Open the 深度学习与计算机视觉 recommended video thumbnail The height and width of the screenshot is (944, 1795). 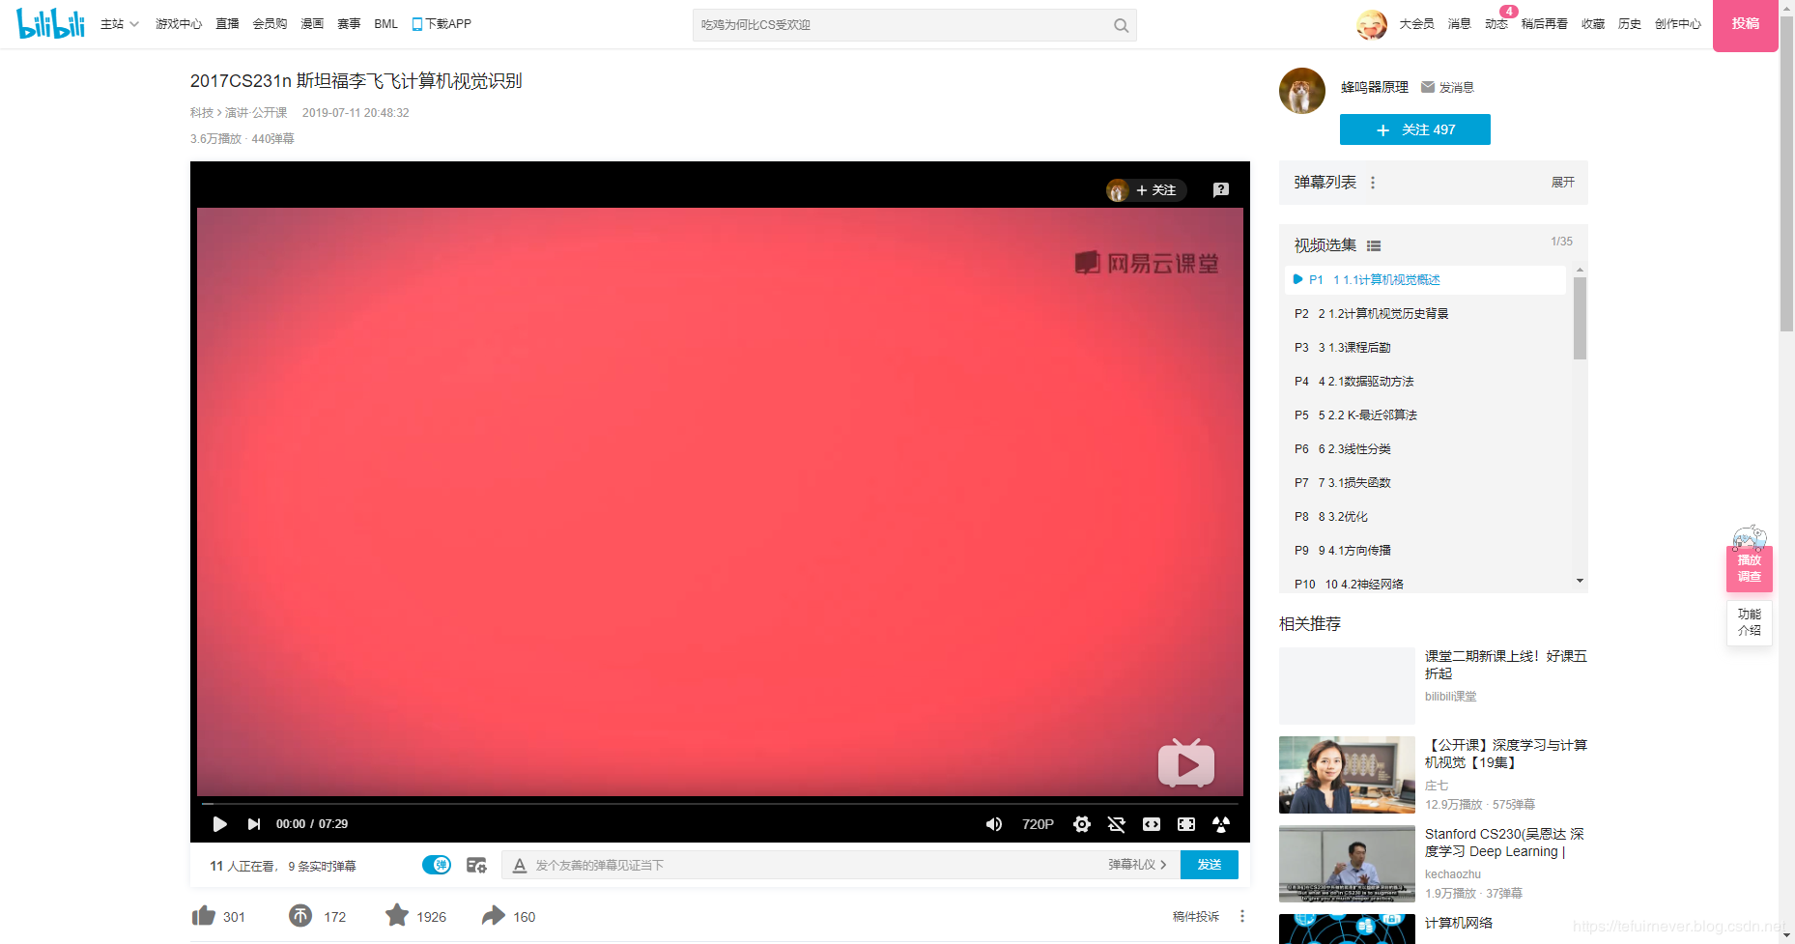tap(1347, 775)
